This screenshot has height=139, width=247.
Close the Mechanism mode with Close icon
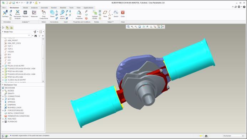pos(123,14)
